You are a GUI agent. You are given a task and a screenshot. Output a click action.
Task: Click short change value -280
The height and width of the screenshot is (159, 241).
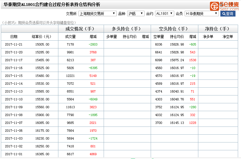click(193, 107)
